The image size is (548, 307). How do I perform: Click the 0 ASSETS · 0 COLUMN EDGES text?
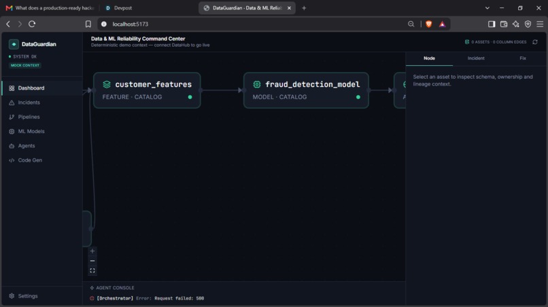pyautogui.click(x=499, y=42)
